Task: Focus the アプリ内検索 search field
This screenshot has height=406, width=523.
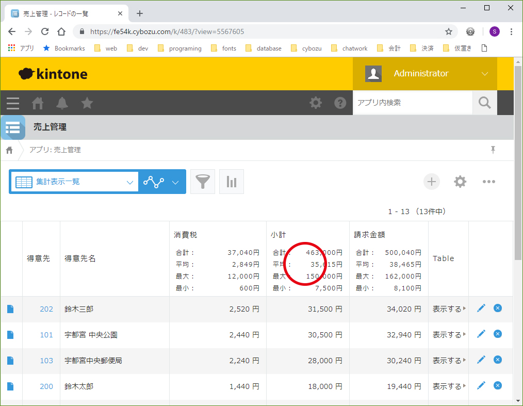Action: (413, 103)
